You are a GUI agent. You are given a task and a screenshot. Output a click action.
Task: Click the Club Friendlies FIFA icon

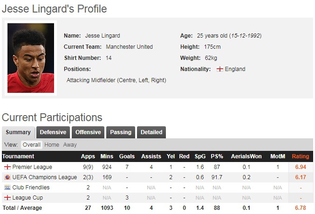tap(7, 187)
